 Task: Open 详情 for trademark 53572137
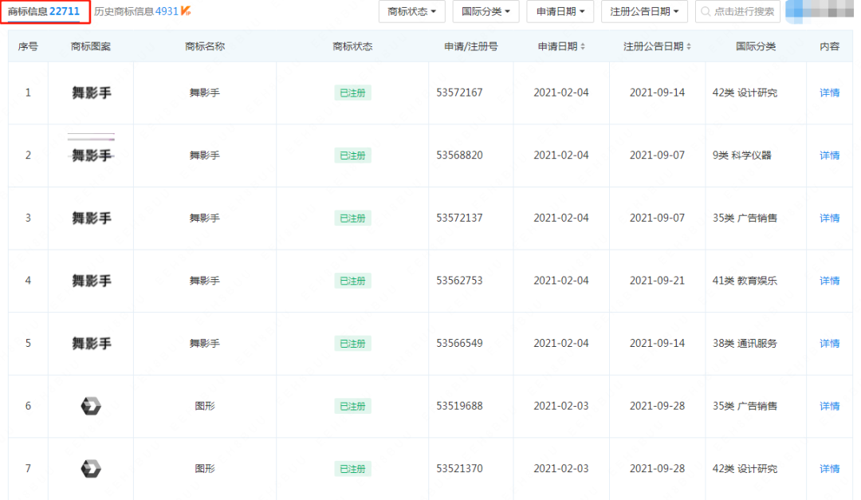829,219
